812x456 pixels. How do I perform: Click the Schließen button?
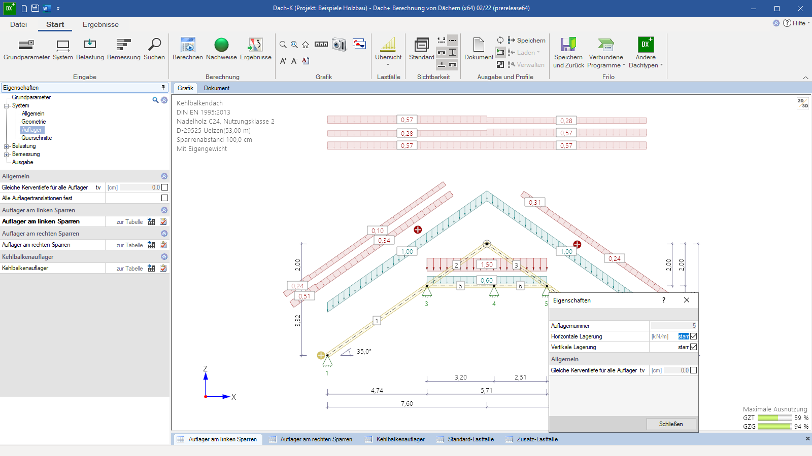click(x=671, y=424)
